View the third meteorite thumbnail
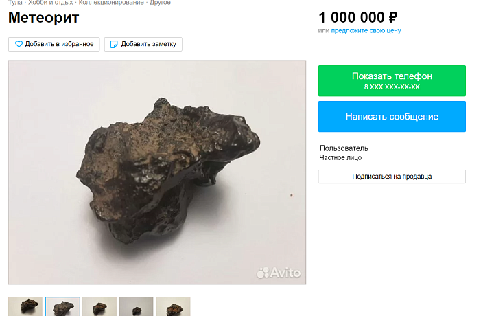The height and width of the screenshot is (316, 494). (99, 306)
